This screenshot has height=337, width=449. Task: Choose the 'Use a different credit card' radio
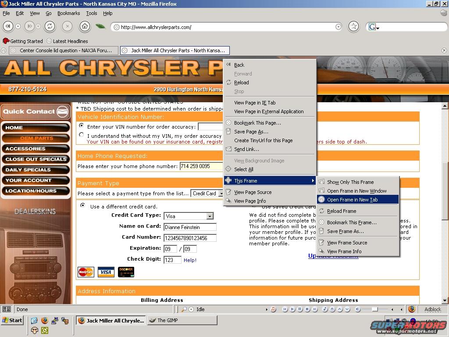click(x=83, y=205)
